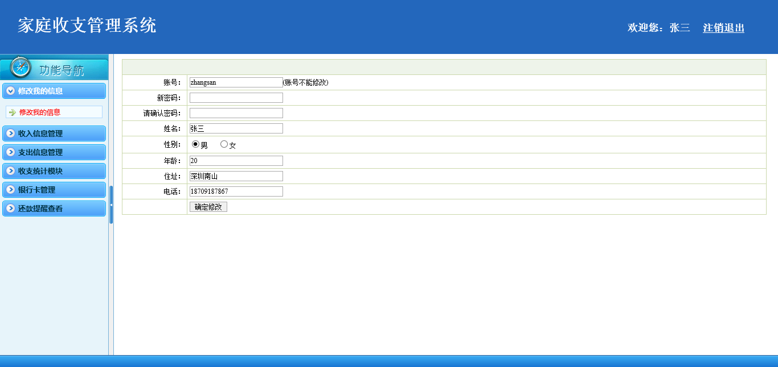Click the 家庭收支管理系统 title text
This screenshot has width=778, height=367.
coord(87,26)
